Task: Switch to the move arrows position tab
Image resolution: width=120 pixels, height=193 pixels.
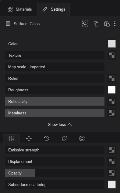Action: [x=29, y=138]
